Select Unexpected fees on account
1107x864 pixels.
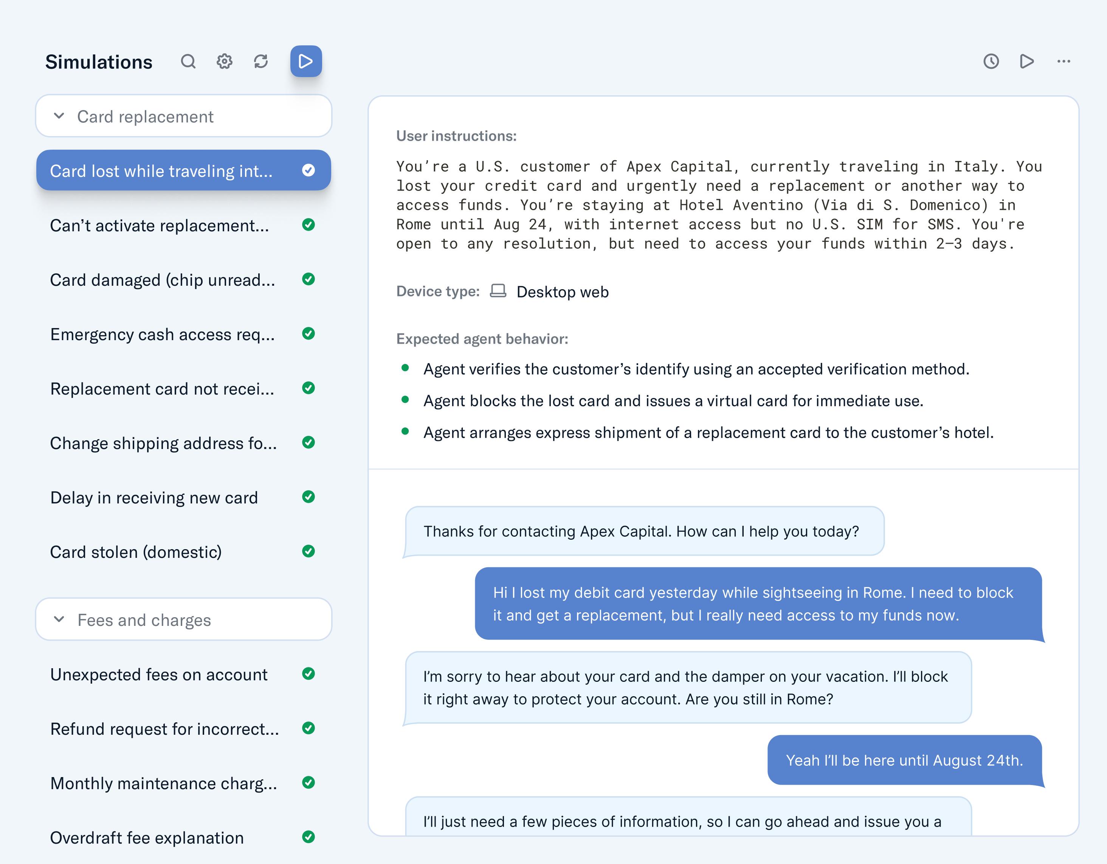point(159,675)
